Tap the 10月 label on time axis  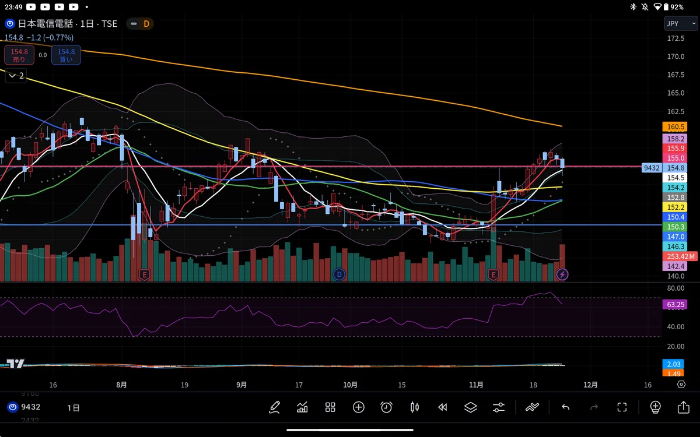coord(350,385)
